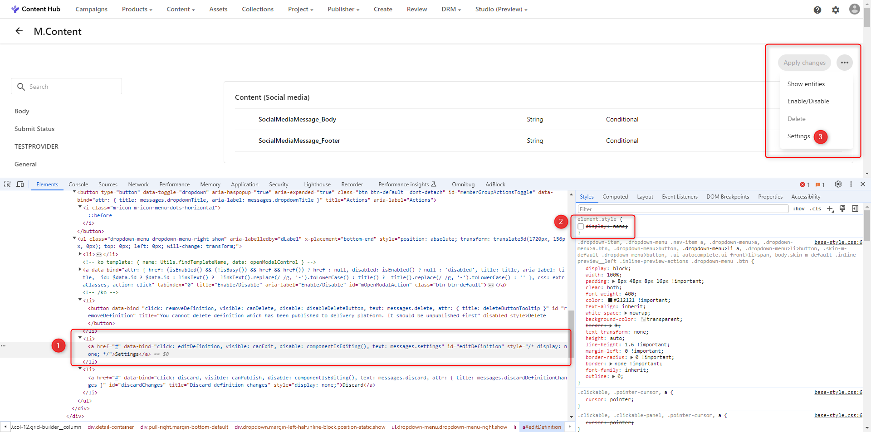Collapse the ul dropdown-menu DOM node
Viewport: 871px width, 432px height.
click(x=74, y=238)
